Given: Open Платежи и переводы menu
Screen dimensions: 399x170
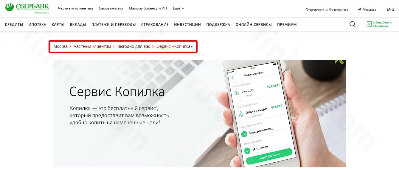Looking at the screenshot, I should [114, 25].
